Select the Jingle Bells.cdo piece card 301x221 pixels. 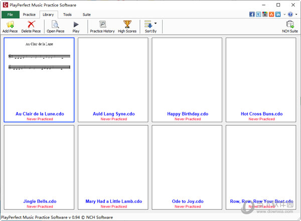click(x=39, y=167)
